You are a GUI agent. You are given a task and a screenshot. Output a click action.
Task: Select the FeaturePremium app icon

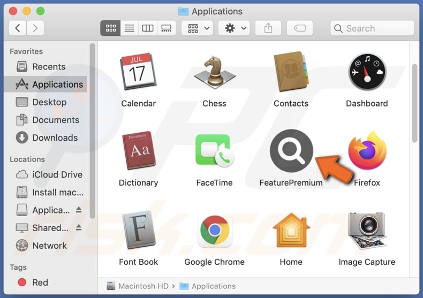[291, 151]
